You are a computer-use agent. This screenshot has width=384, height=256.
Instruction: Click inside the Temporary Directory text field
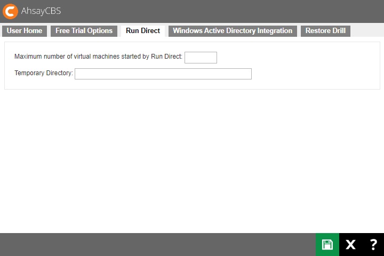pyautogui.click(x=163, y=74)
